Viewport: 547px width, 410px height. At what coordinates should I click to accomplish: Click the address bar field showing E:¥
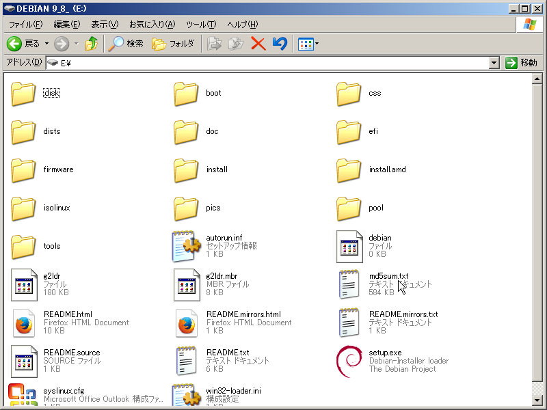coord(267,63)
